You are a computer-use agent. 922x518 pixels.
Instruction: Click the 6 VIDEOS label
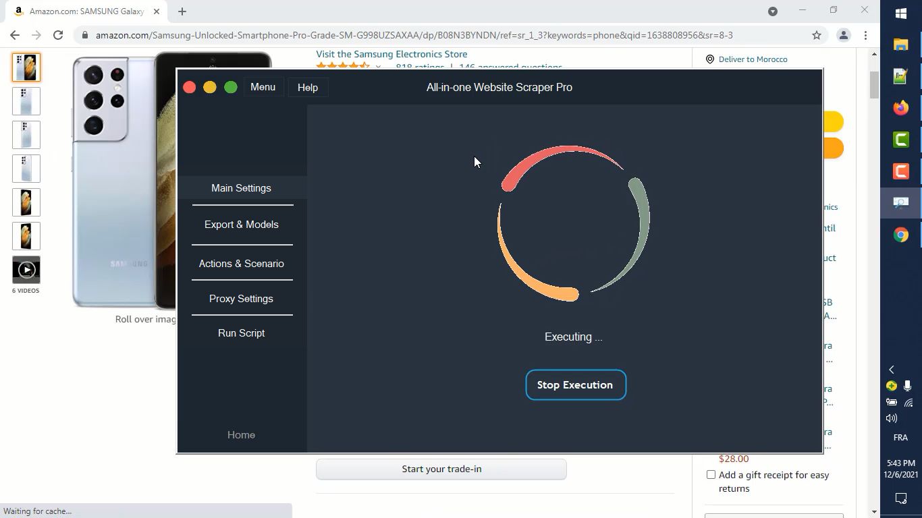click(x=26, y=291)
